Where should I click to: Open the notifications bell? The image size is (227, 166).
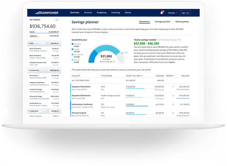tap(162, 13)
